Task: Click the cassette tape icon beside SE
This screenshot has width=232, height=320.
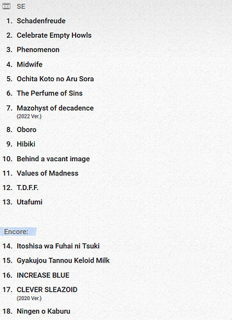Action: coord(6,6)
